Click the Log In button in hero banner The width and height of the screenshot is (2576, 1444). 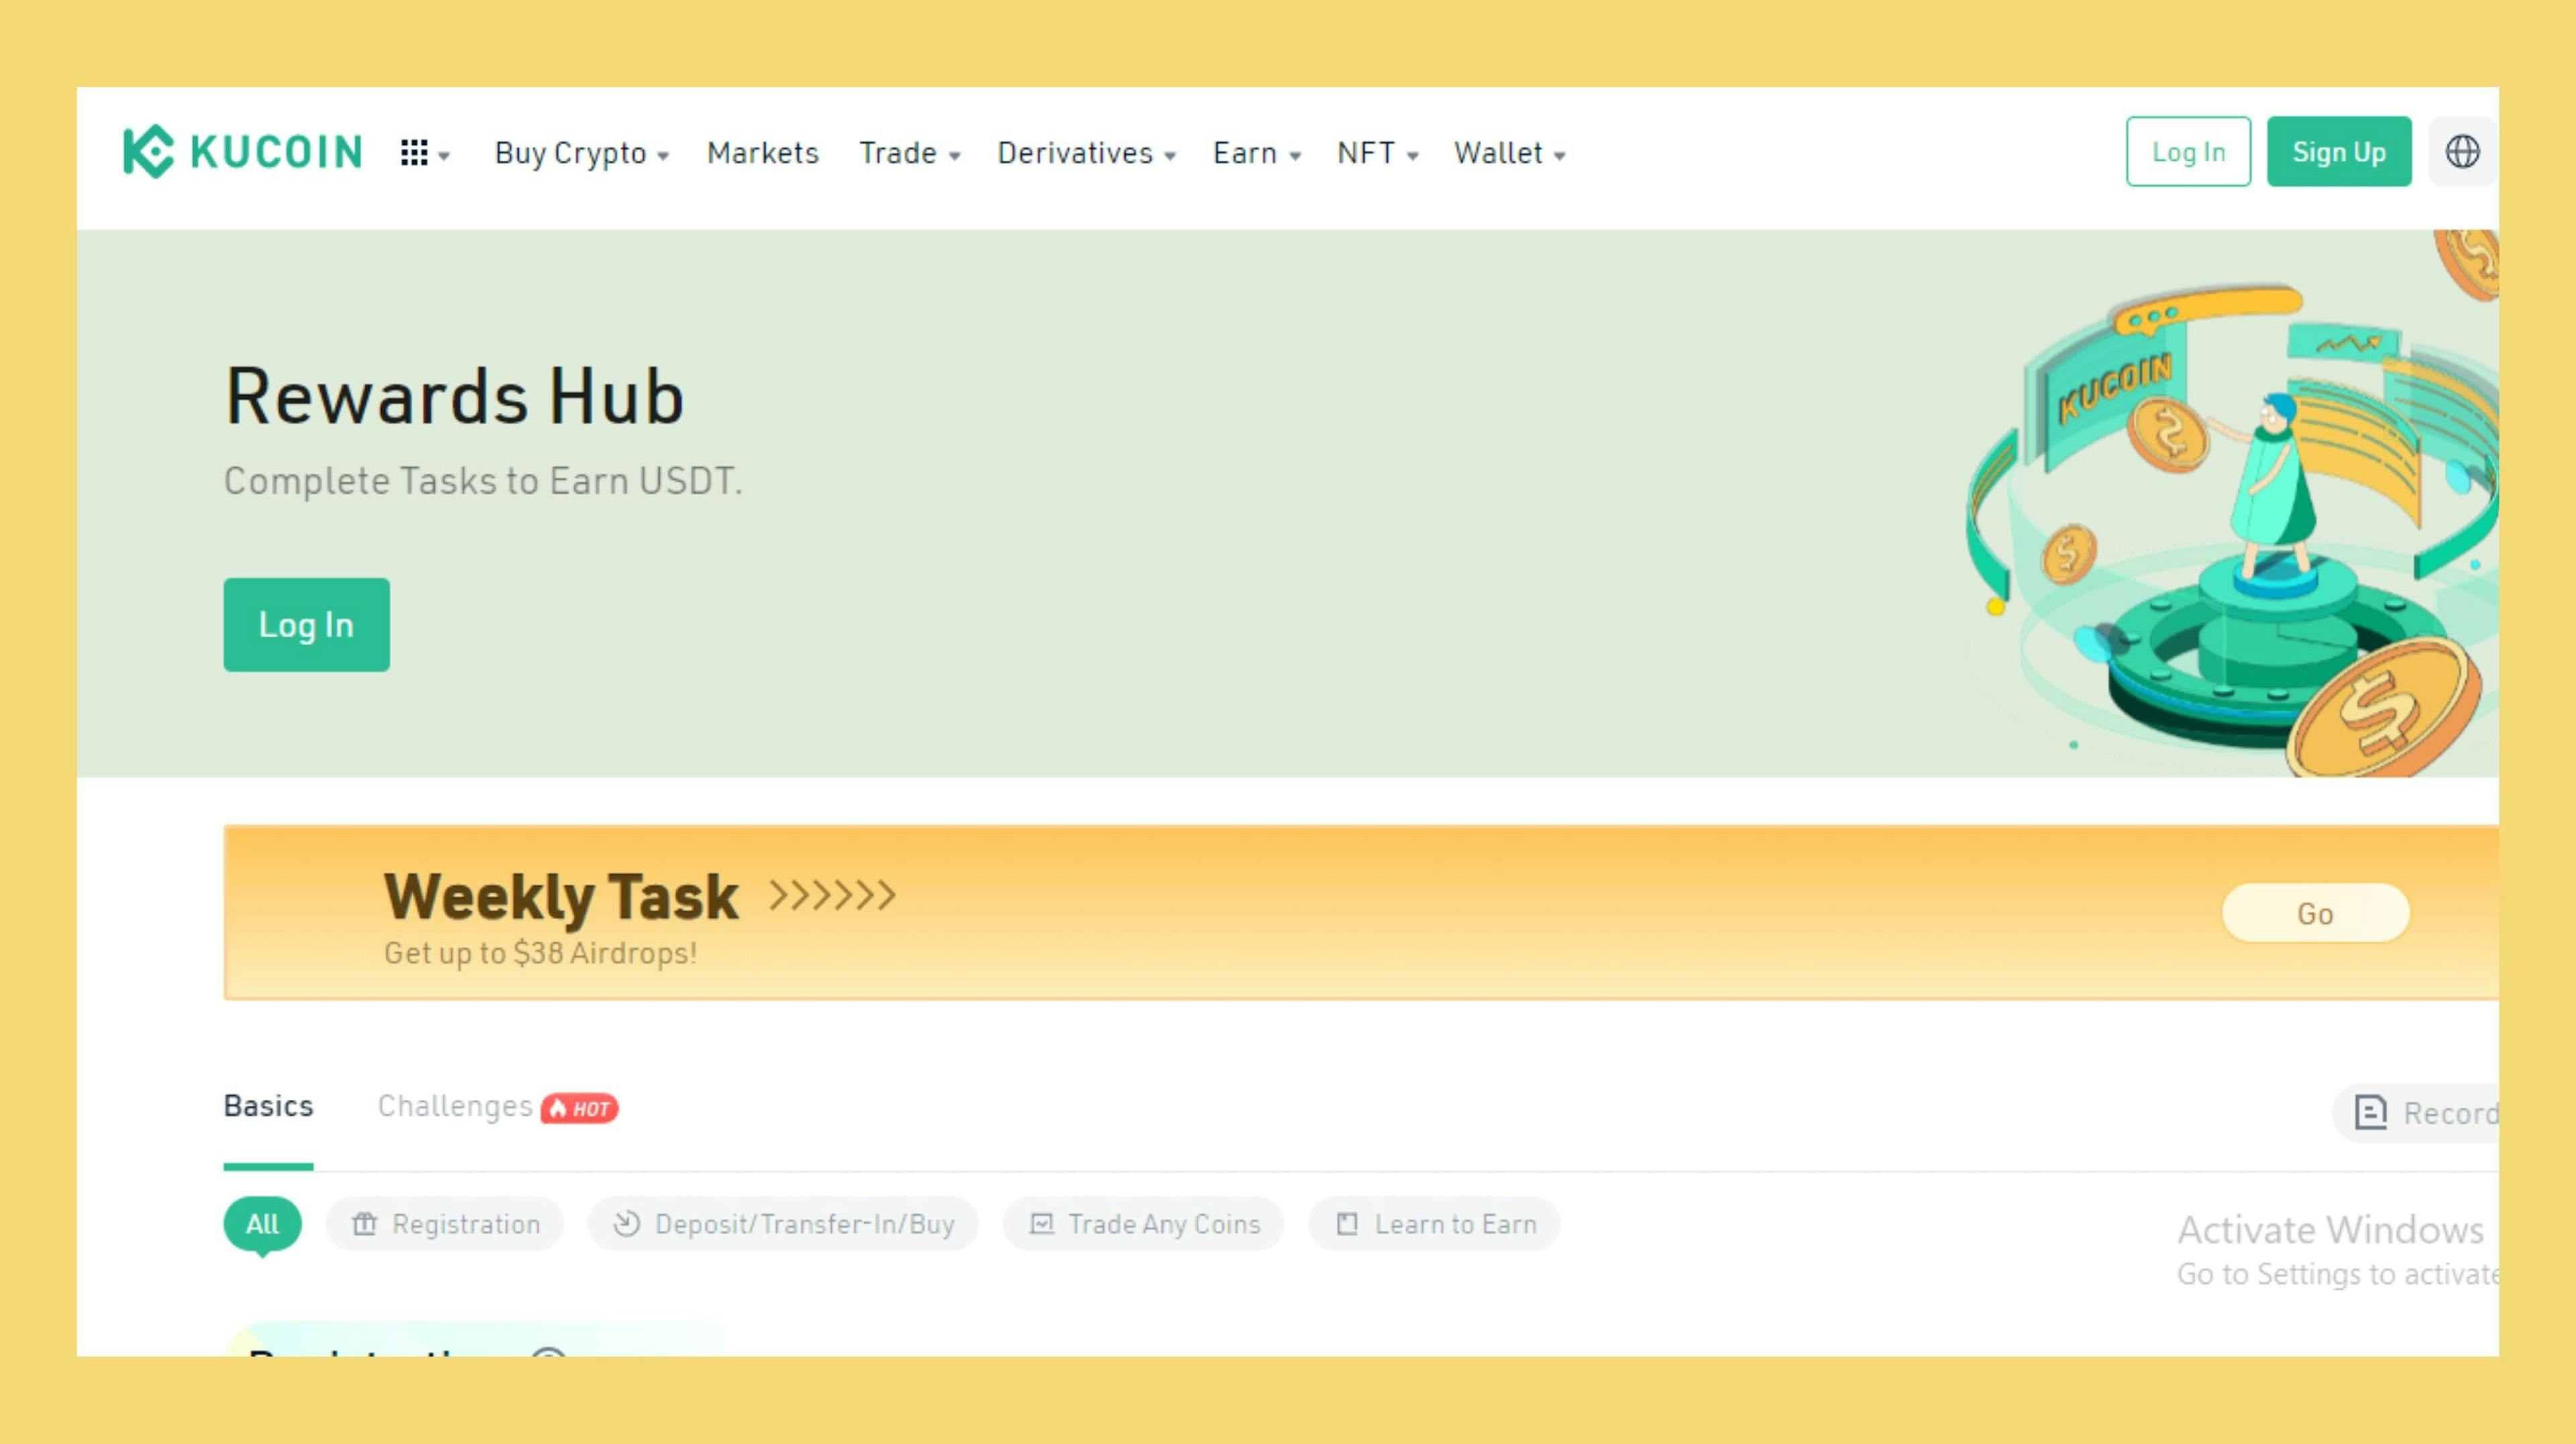coord(306,624)
